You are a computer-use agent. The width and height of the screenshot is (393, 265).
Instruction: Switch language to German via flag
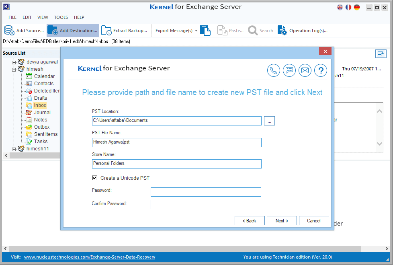(x=357, y=7)
